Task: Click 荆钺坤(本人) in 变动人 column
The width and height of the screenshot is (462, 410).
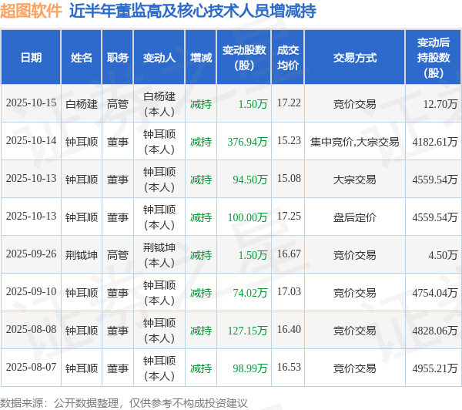Action: (x=159, y=255)
